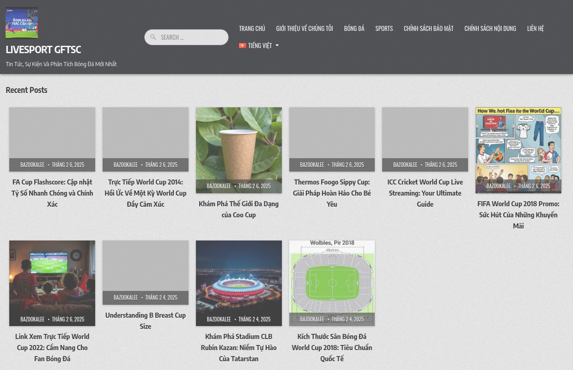
Task: Open Stadium CLB Rubin Kazan post title
Action: click(x=239, y=347)
